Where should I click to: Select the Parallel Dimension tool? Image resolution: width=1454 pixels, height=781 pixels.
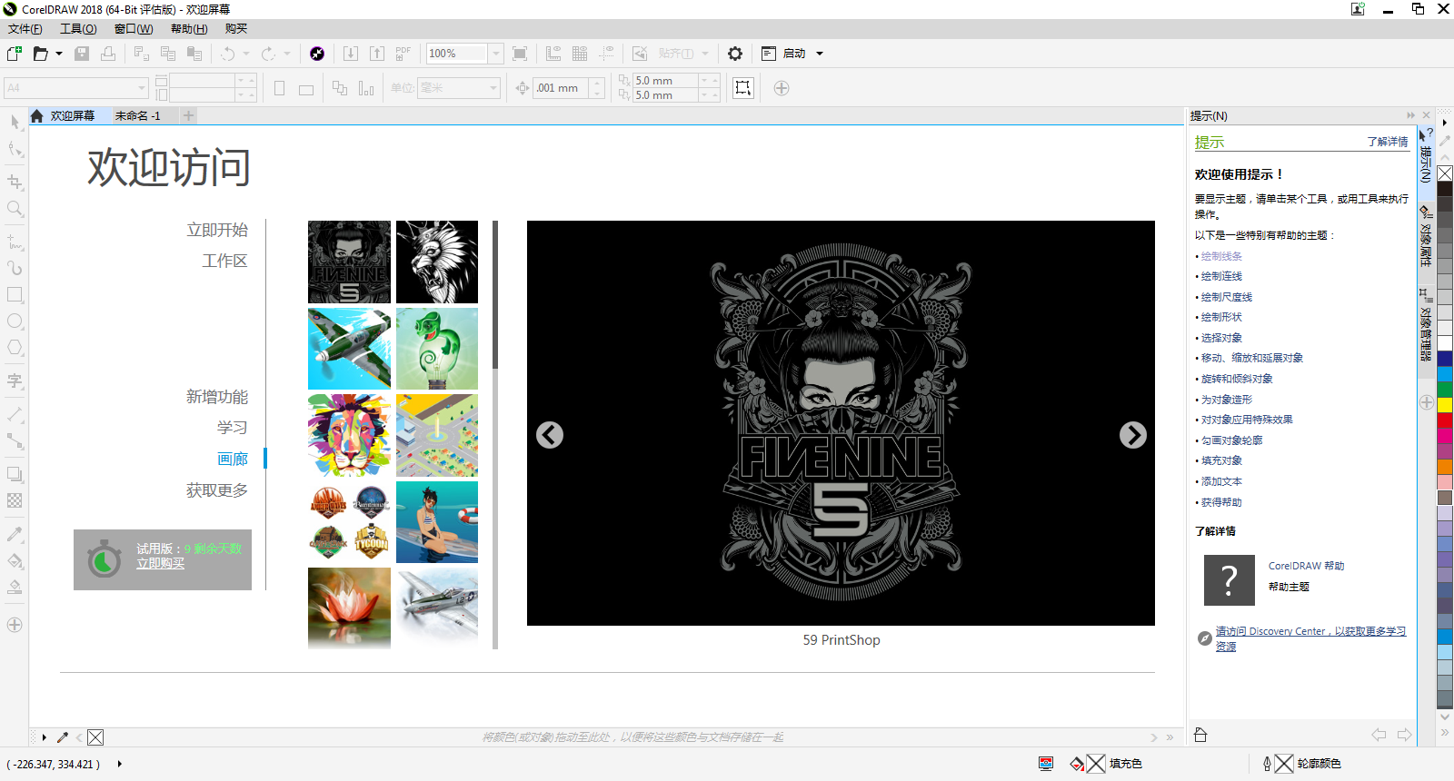coord(15,414)
